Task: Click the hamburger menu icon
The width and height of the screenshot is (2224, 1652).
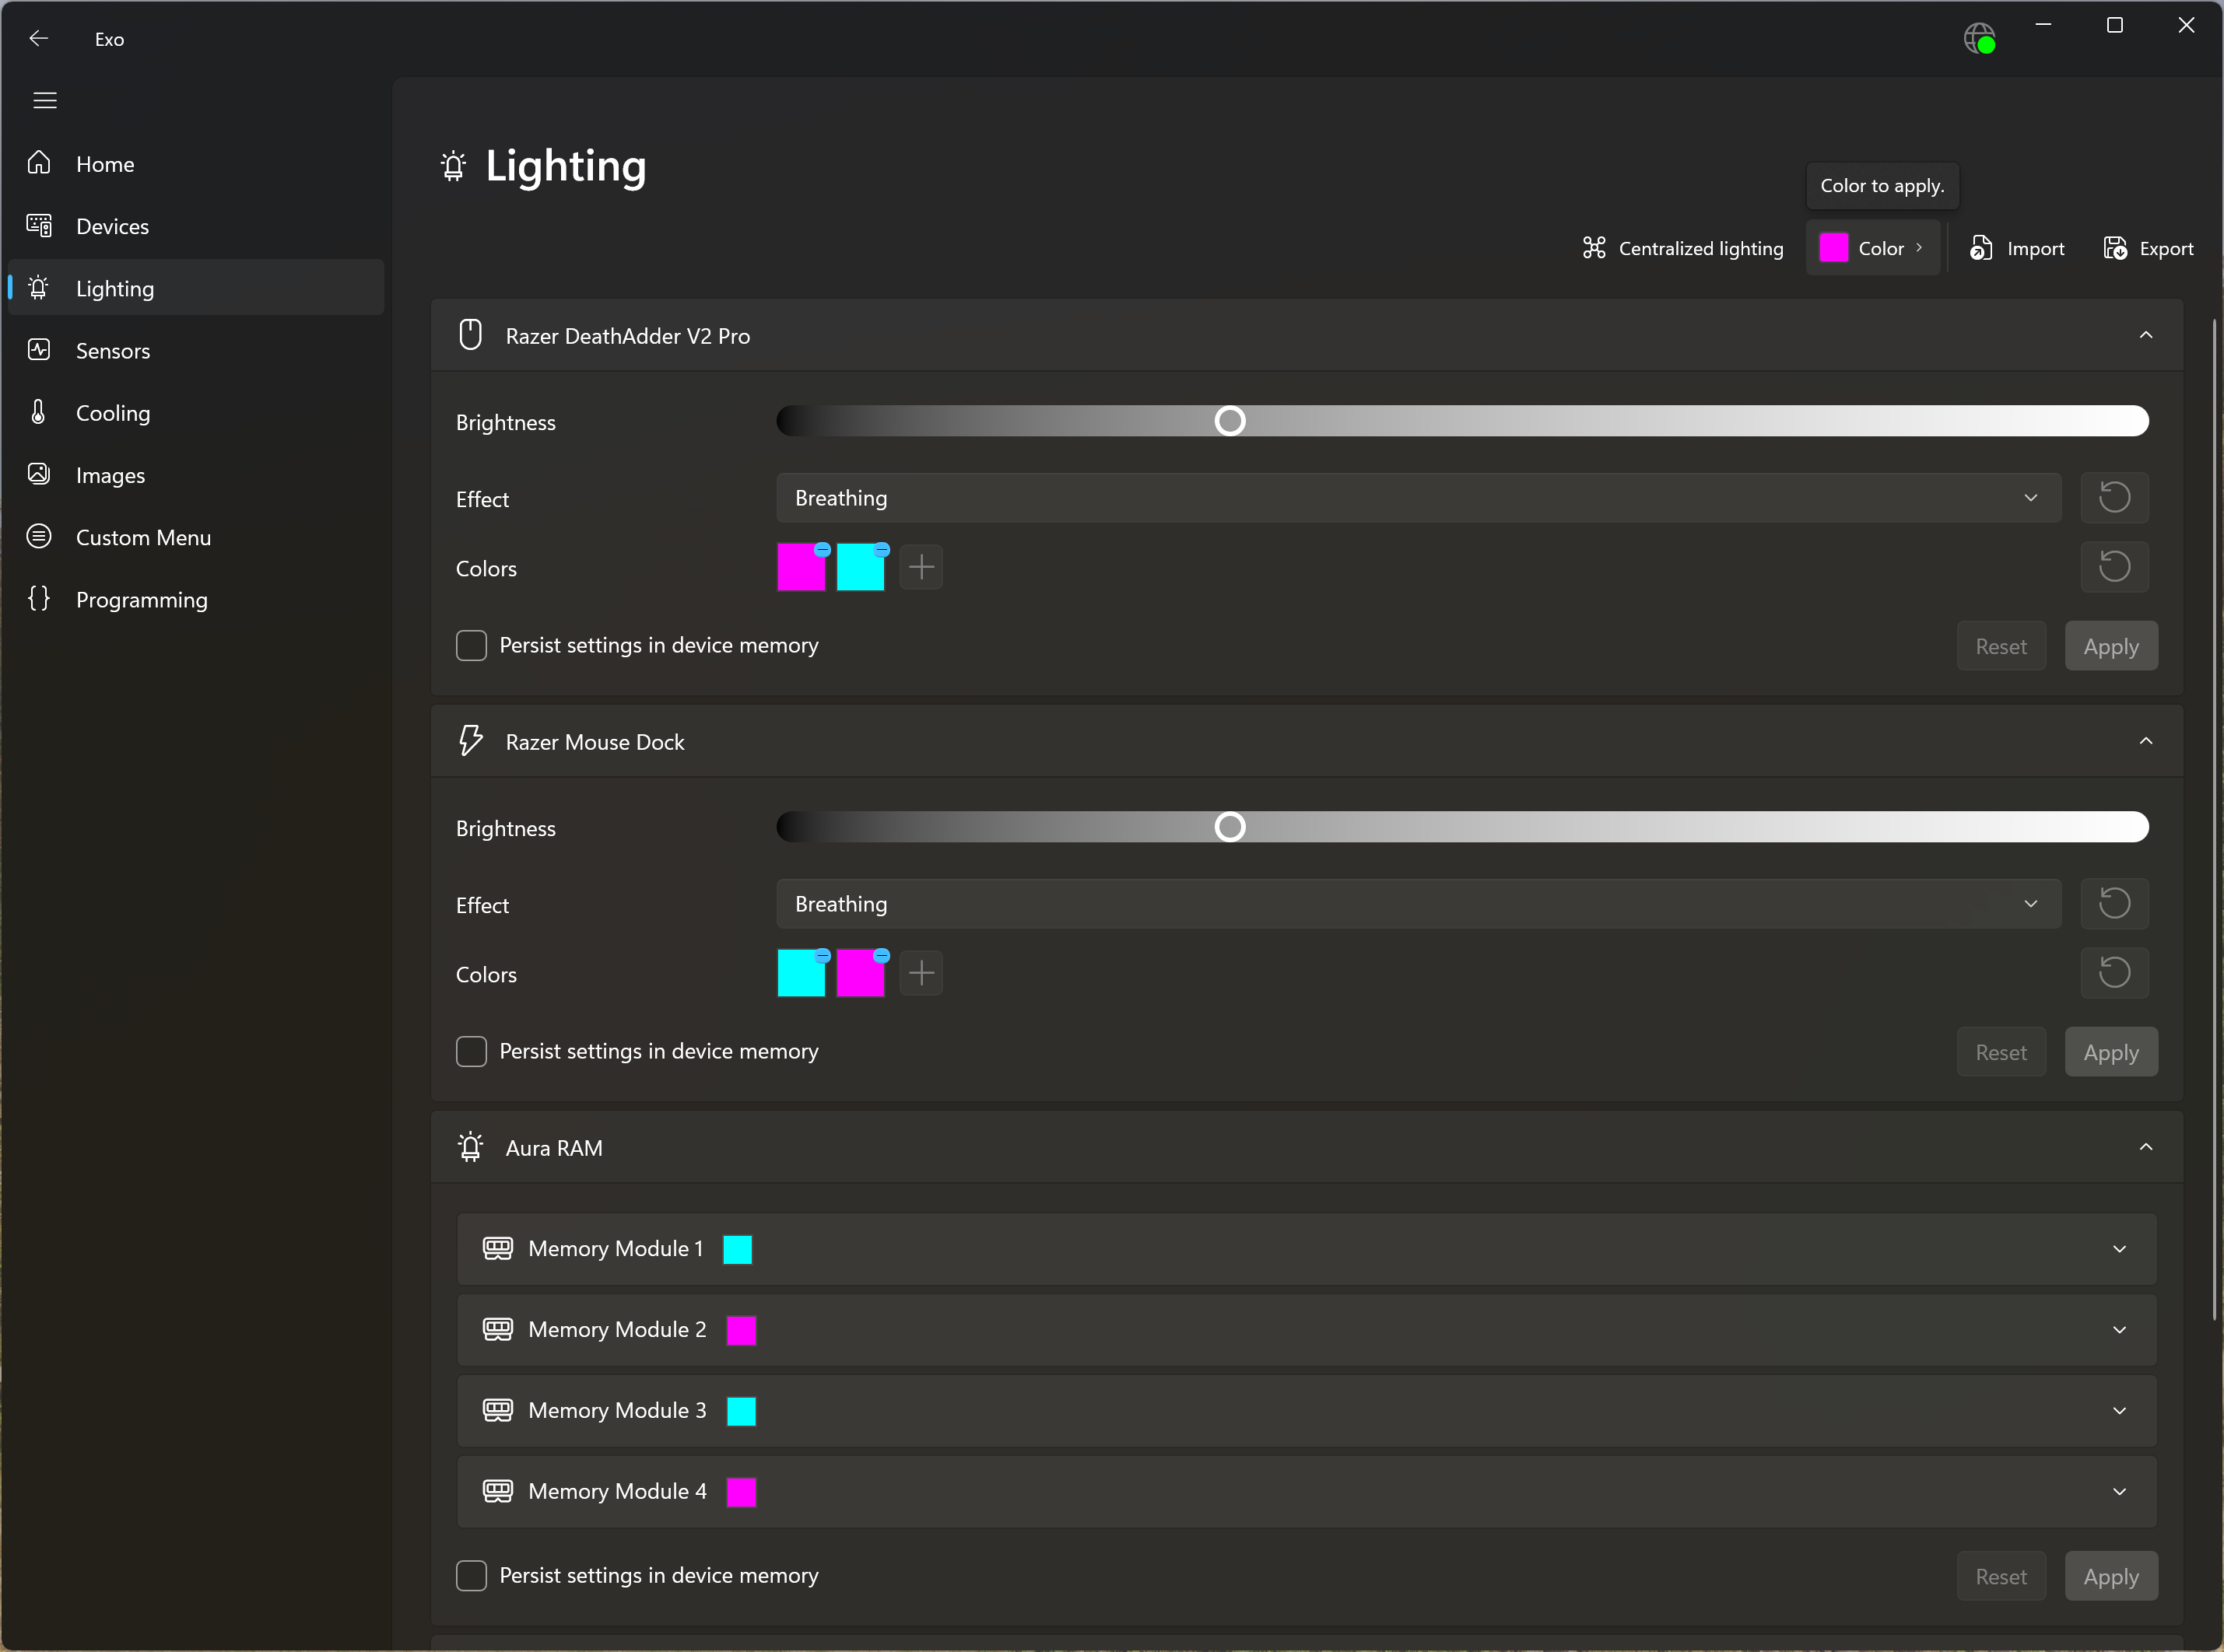Action: click(x=45, y=100)
